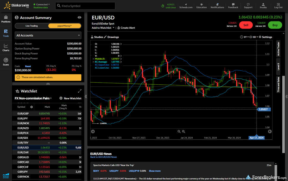Open Connected status dropdown
The height and width of the screenshot is (181, 288).
click(42, 4)
